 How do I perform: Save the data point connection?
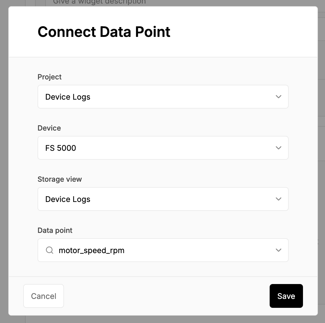pos(286,296)
